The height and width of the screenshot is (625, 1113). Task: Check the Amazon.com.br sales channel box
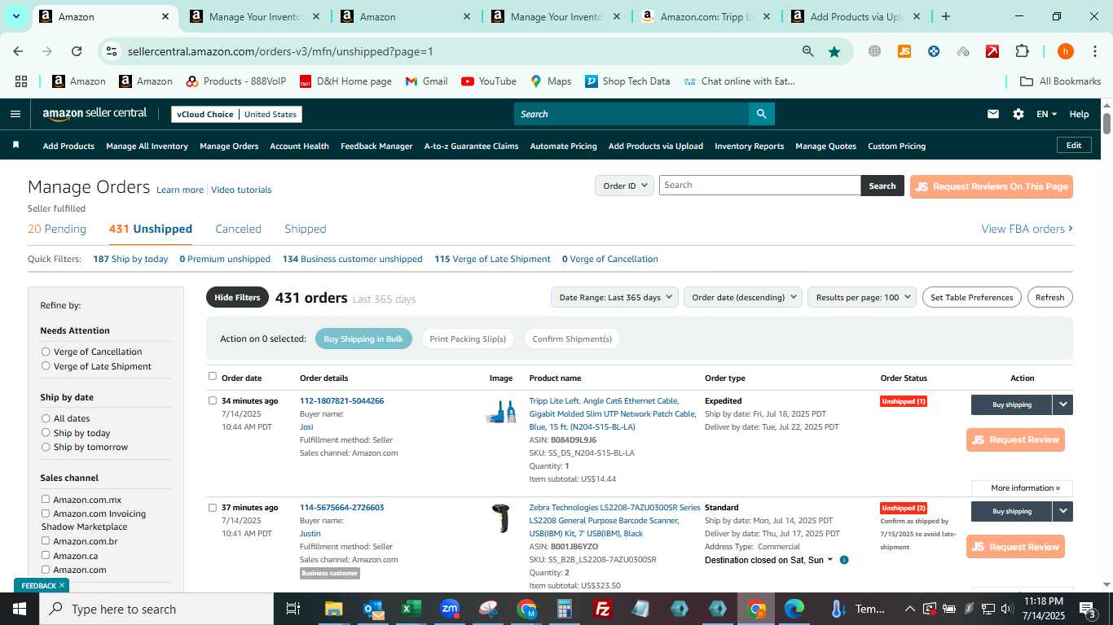[x=46, y=540]
